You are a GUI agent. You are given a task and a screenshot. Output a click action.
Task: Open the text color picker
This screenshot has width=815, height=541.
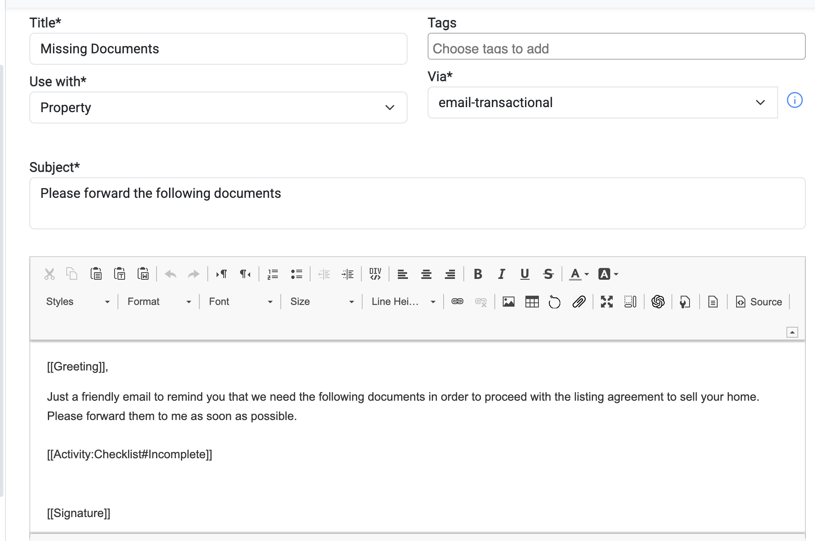pyautogui.click(x=579, y=274)
